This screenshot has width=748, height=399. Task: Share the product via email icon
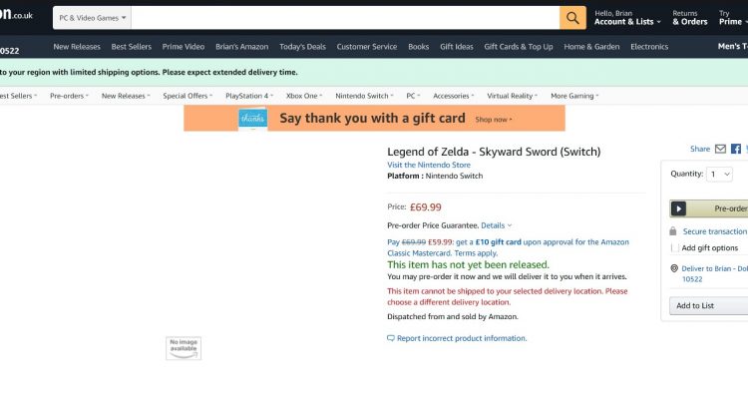720,149
